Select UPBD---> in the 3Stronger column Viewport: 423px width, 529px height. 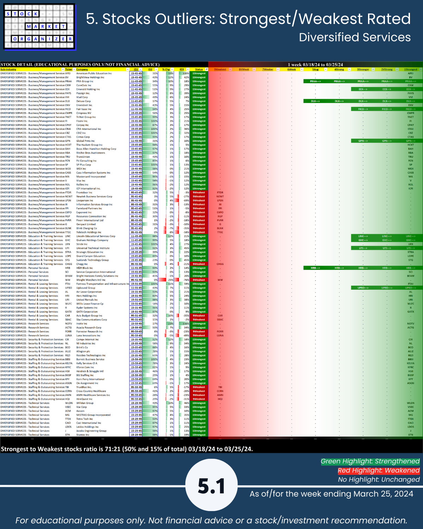[363, 288]
